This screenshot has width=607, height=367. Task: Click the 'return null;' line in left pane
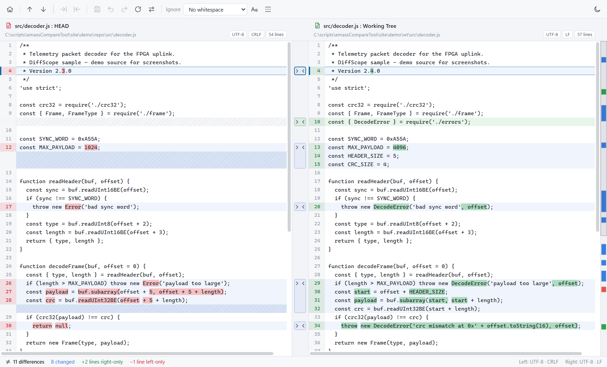click(x=151, y=326)
